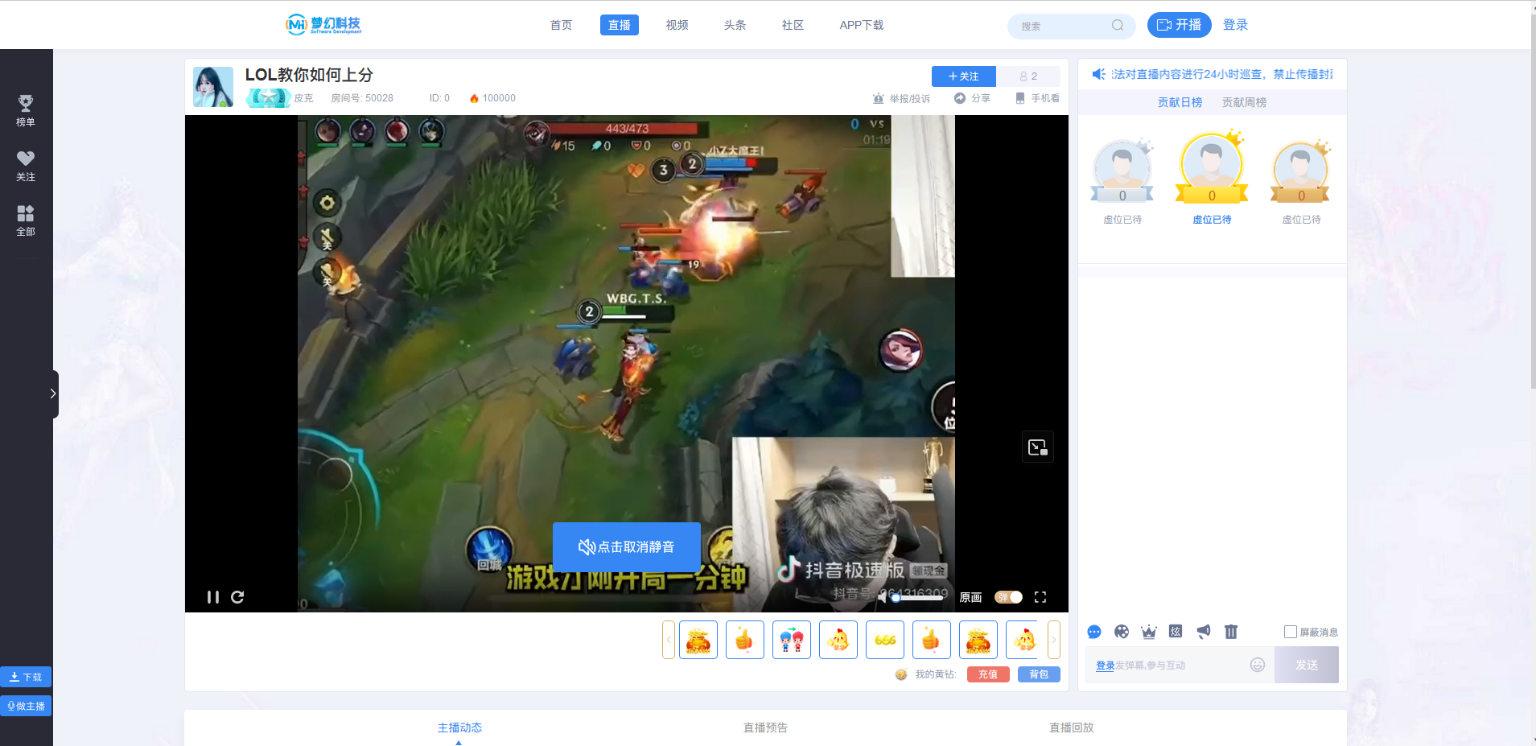
Task: Switch to 贡献周榜 tab
Action: [x=1244, y=102]
